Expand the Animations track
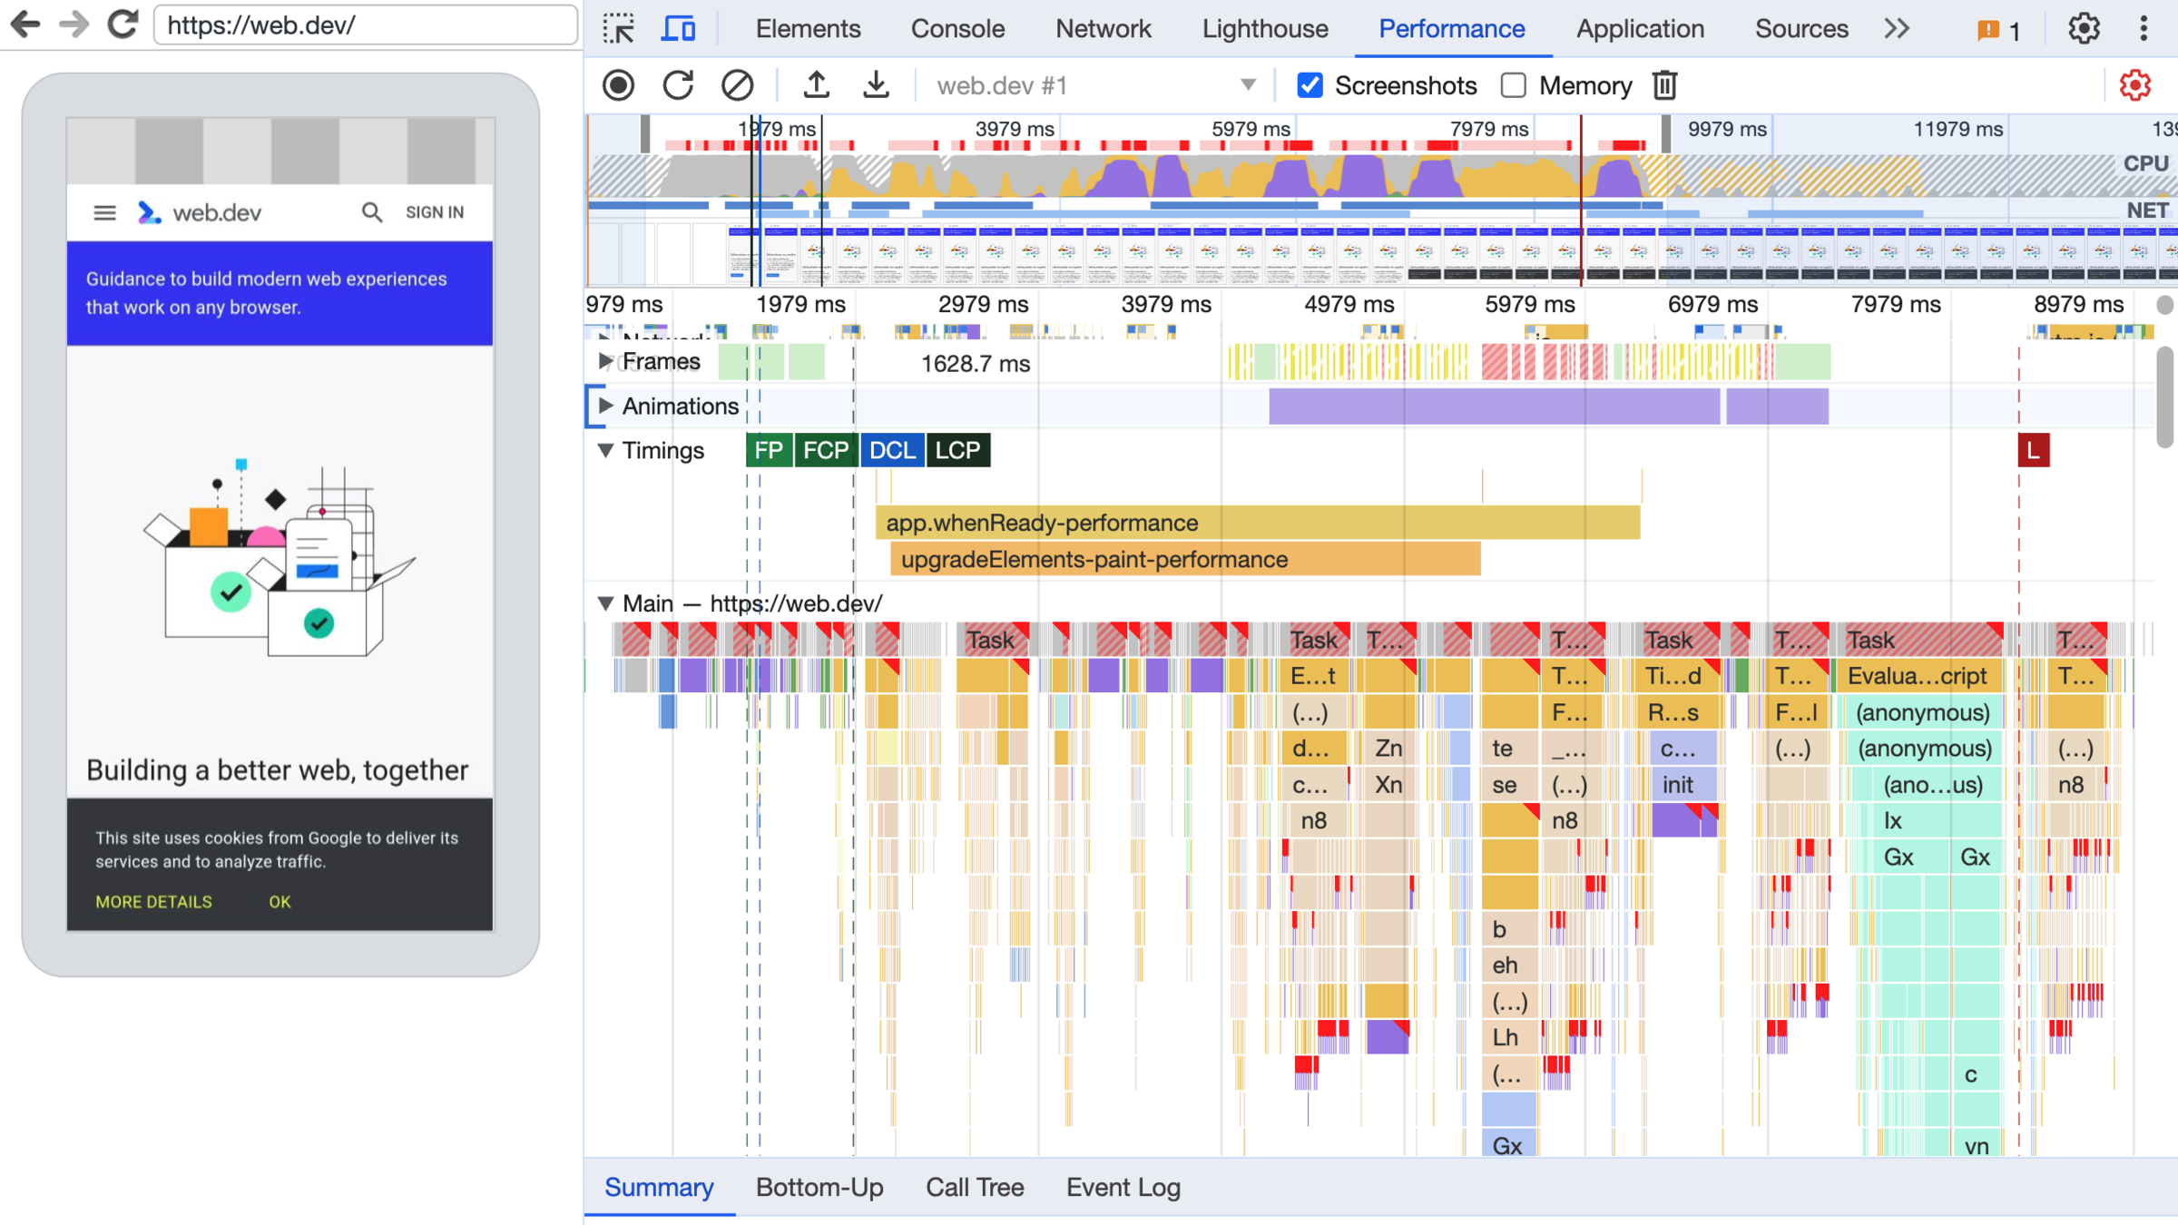This screenshot has height=1225, width=2178. click(605, 406)
